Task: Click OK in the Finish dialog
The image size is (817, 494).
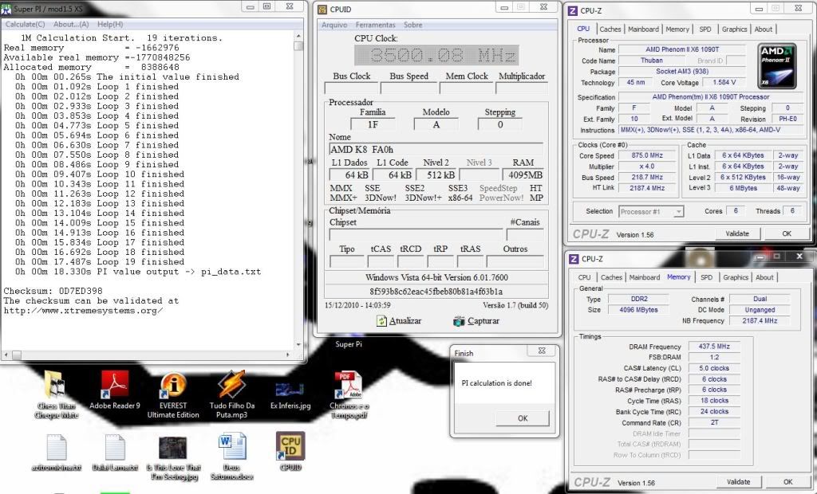Action: (523, 418)
